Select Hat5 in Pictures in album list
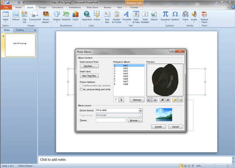 click(x=129, y=76)
